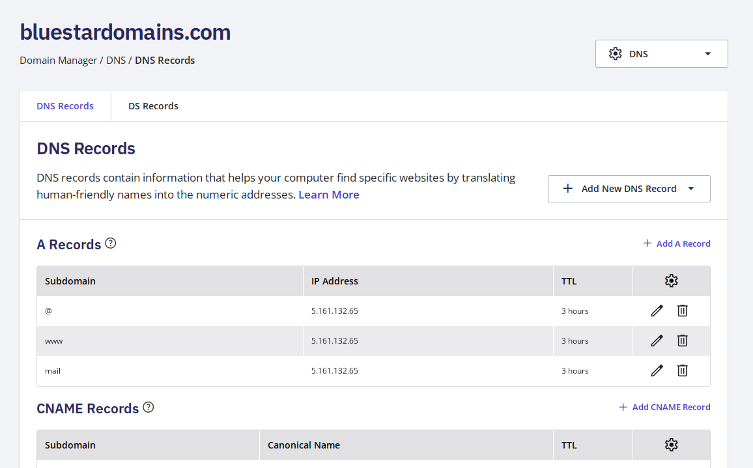Edit the mail A record
Screen dimensions: 753x468
pyautogui.click(x=657, y=371)
